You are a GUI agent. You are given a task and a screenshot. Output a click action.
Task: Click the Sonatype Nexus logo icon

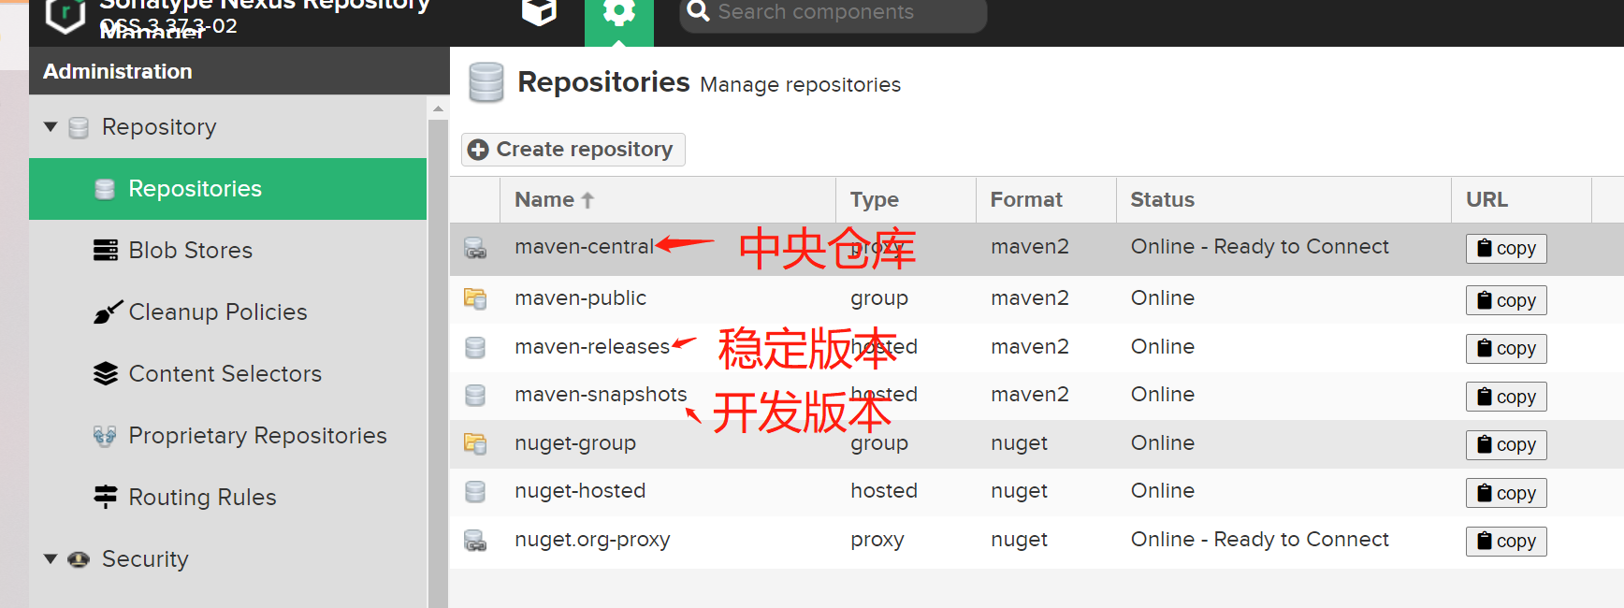click(65, 14)
